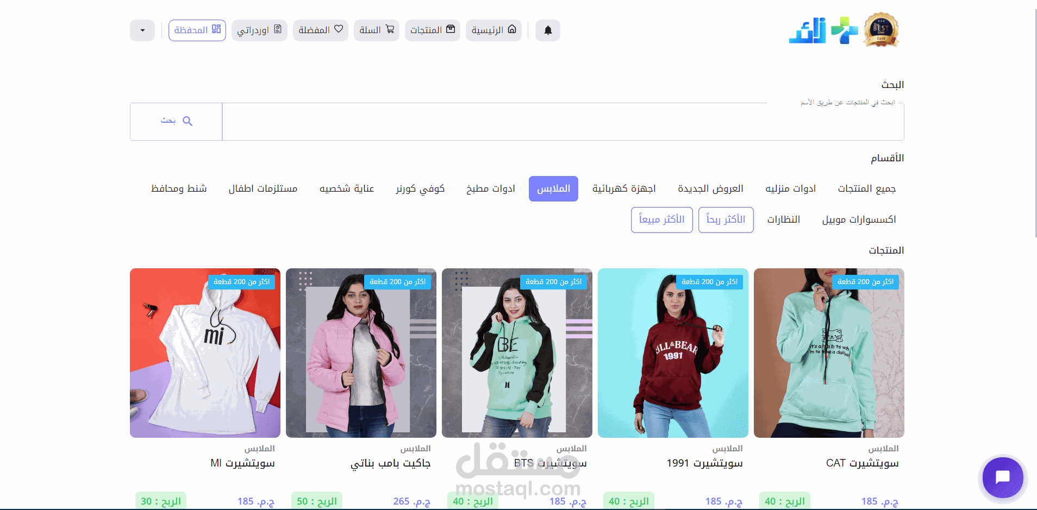The image size is (1037, 510).
Task: Select ادوات منزليه category
Action: pos(791,188)
